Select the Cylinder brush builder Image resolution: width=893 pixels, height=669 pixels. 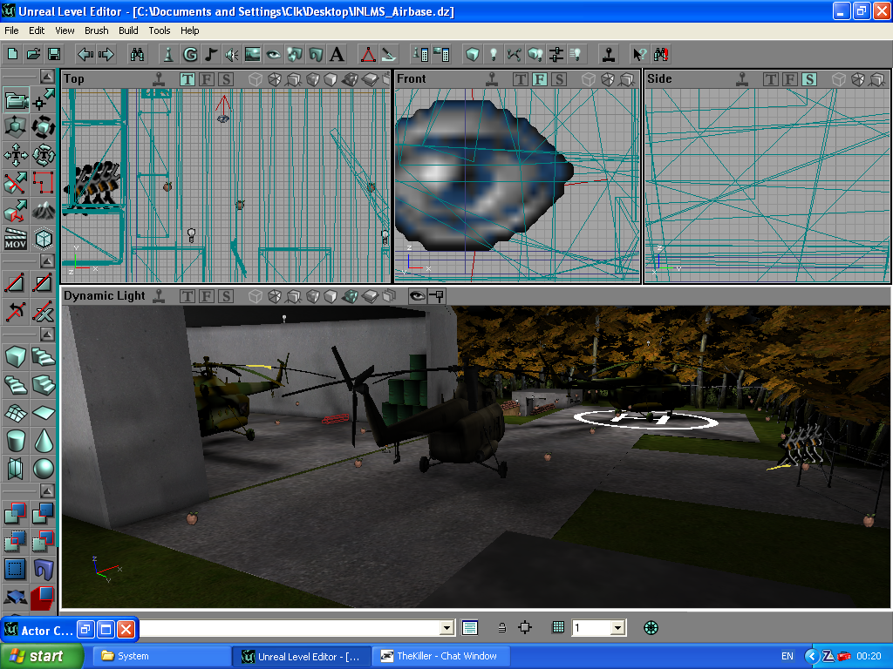click(16, 441)
